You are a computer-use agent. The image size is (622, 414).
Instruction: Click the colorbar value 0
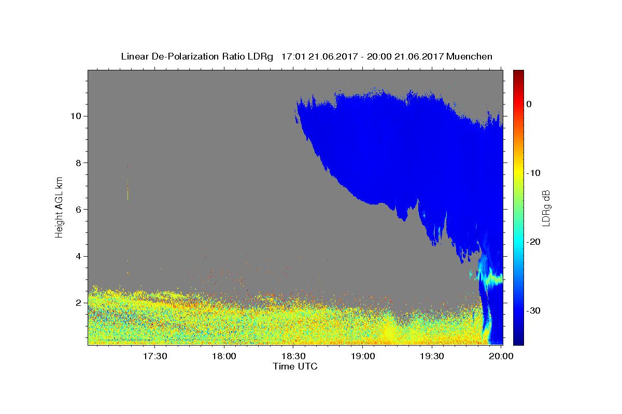(529, 104)
